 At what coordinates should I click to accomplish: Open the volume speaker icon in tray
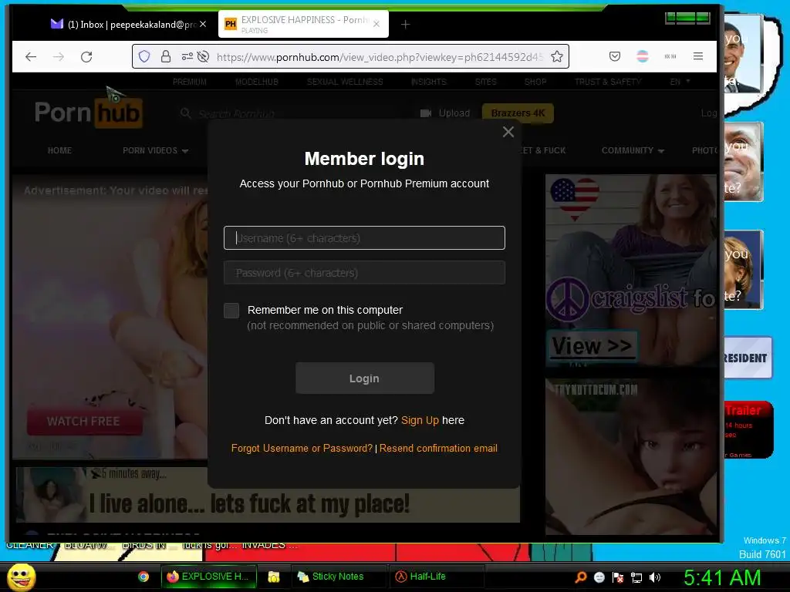pos(655,577)
